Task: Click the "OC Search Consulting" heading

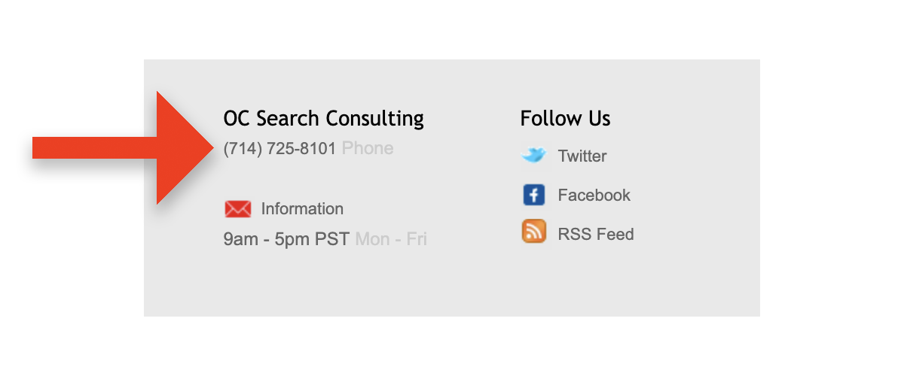Action: [323, 119]
